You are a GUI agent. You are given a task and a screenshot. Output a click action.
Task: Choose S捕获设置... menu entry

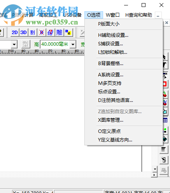click(124, 44)
